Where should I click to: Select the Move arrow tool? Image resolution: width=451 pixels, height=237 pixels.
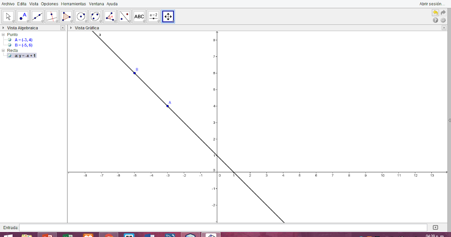click(8, 15)
